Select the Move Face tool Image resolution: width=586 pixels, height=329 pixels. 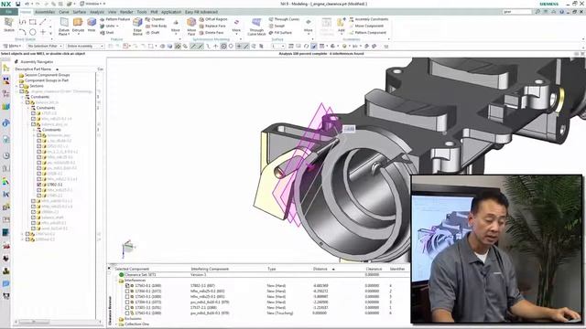(x=191, y=27)
